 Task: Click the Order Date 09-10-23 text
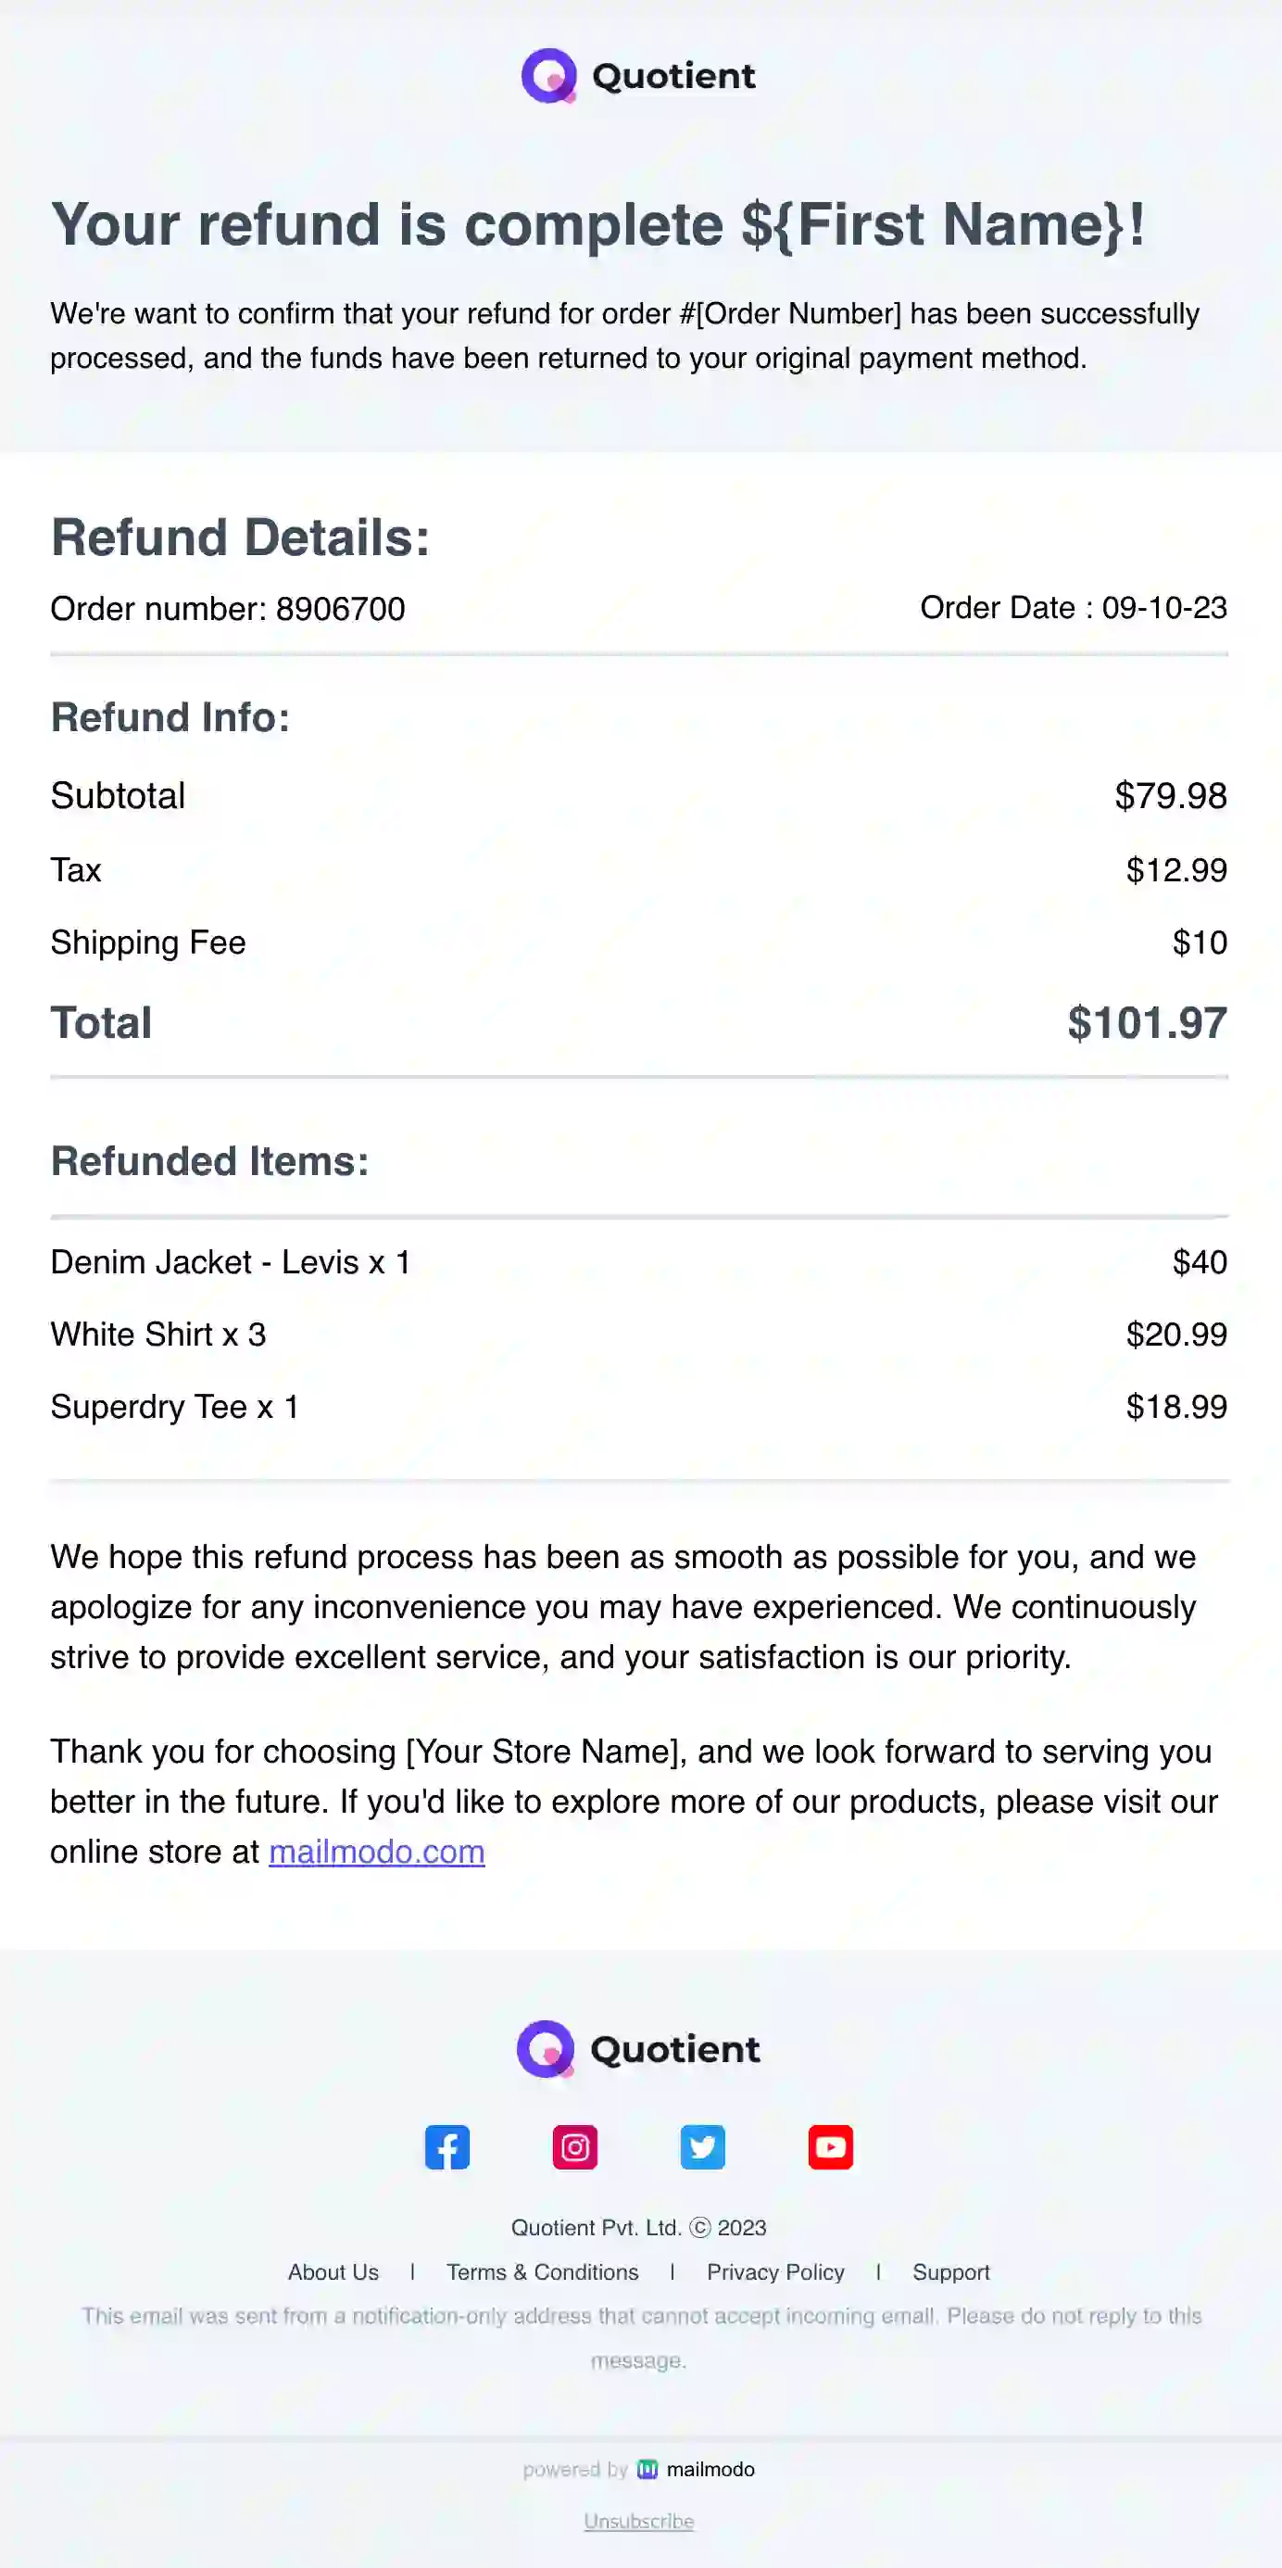[1074, 607]
